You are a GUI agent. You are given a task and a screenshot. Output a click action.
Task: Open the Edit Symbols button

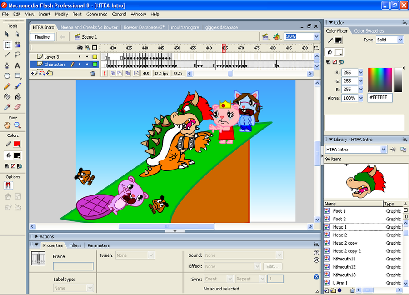pyautogui.click(x=276, y=37)
